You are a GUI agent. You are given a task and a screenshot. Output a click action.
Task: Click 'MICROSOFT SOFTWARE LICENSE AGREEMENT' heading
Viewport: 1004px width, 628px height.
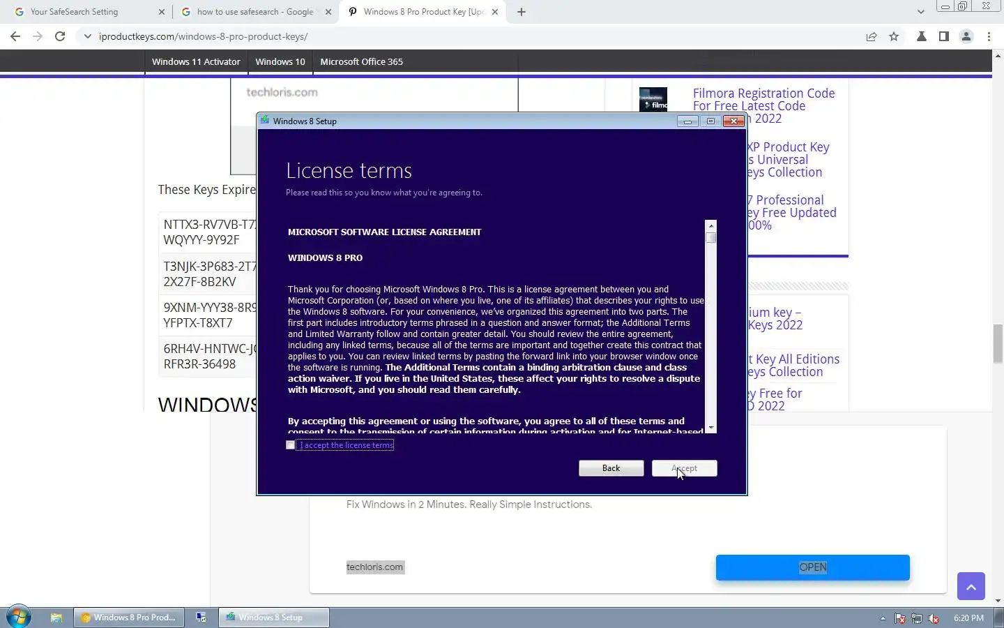[x=384, y=232]
